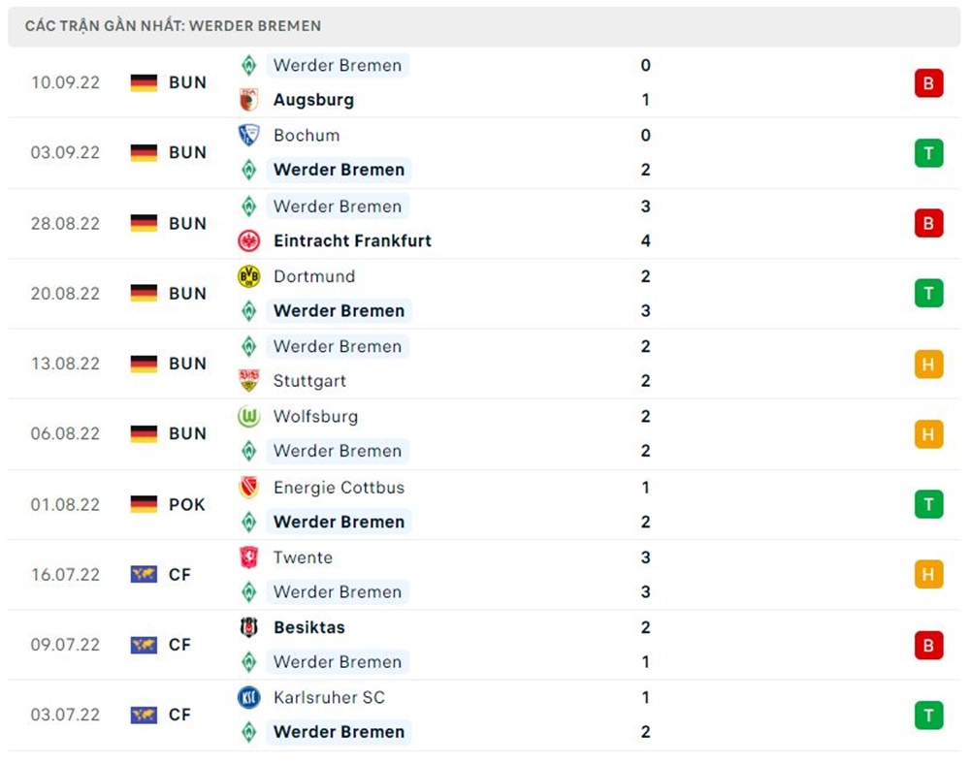Click the Karlsruher SC crest icon
Screen dimensions: 970x763
point(248,697)
